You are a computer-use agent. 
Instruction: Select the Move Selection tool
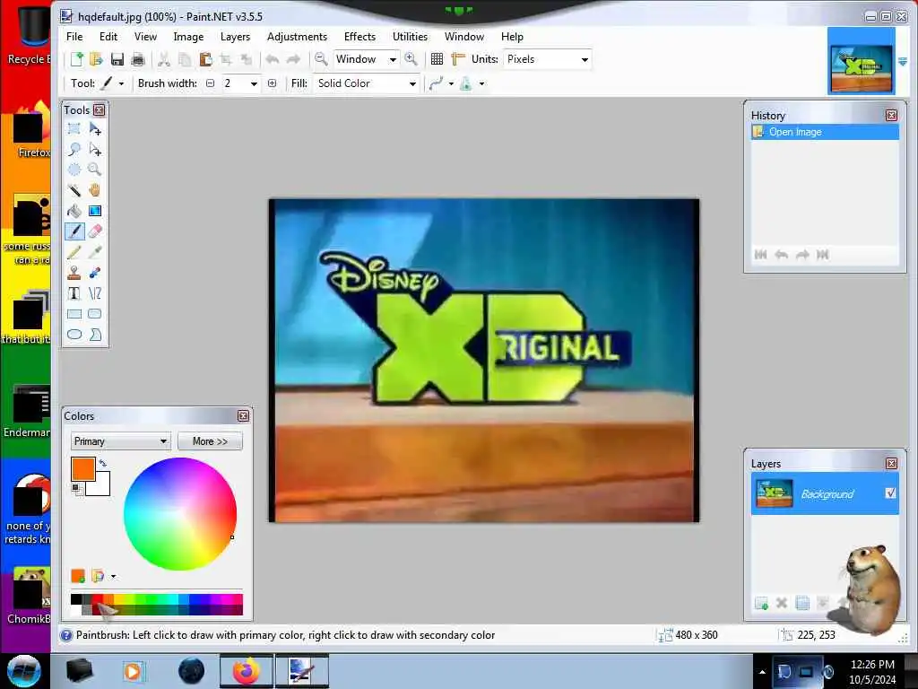point(95,150)
